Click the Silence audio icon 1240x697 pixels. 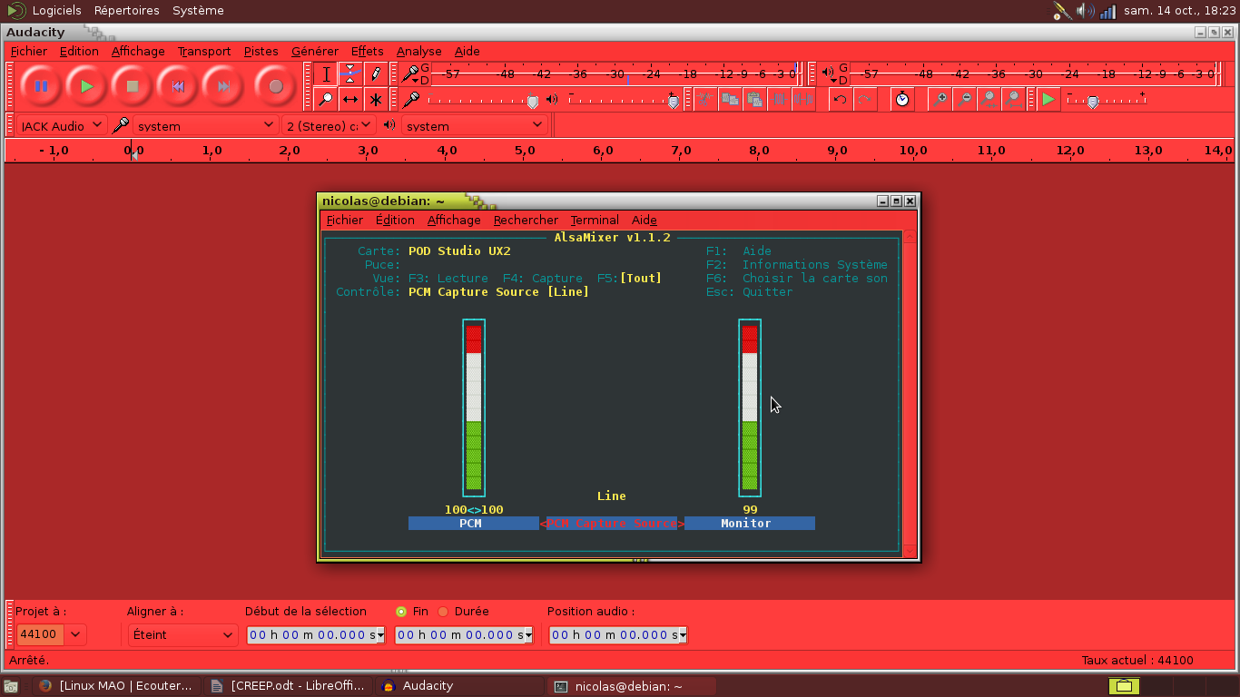click(803, 99)
